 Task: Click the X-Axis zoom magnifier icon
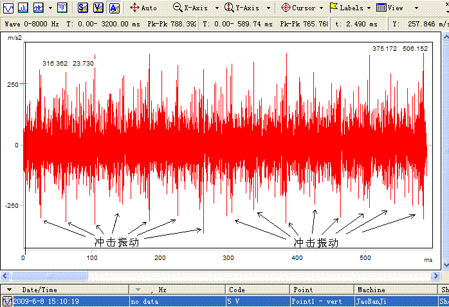click(x=178, y=8)
